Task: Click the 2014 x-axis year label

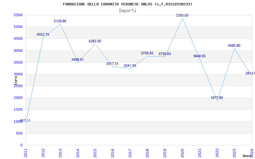Action: (x=78, y=153)
